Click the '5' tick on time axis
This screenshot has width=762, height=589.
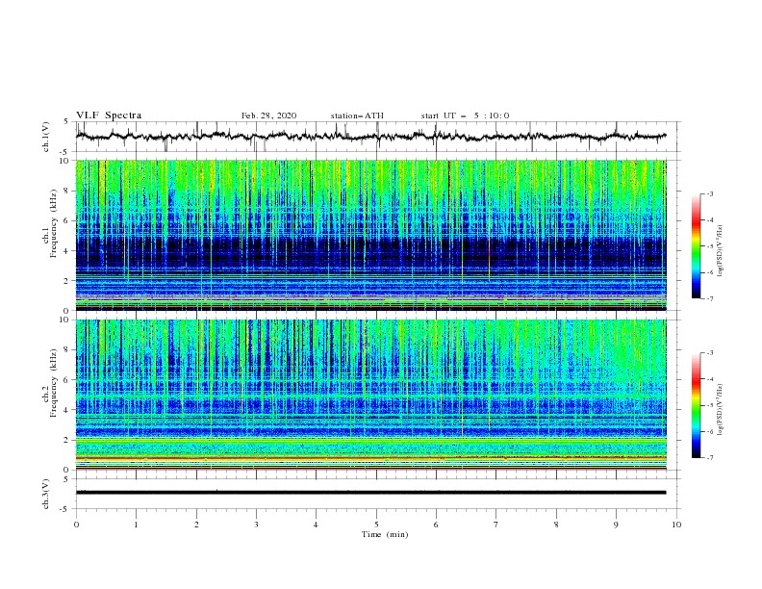pyautogui.click(x=376, y=525)
